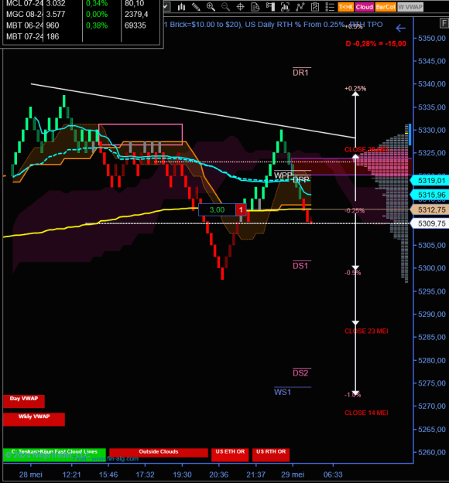Screen dimensions: 449x483
Task: Toggle the Cloud display button
Action: pos(364,7)
